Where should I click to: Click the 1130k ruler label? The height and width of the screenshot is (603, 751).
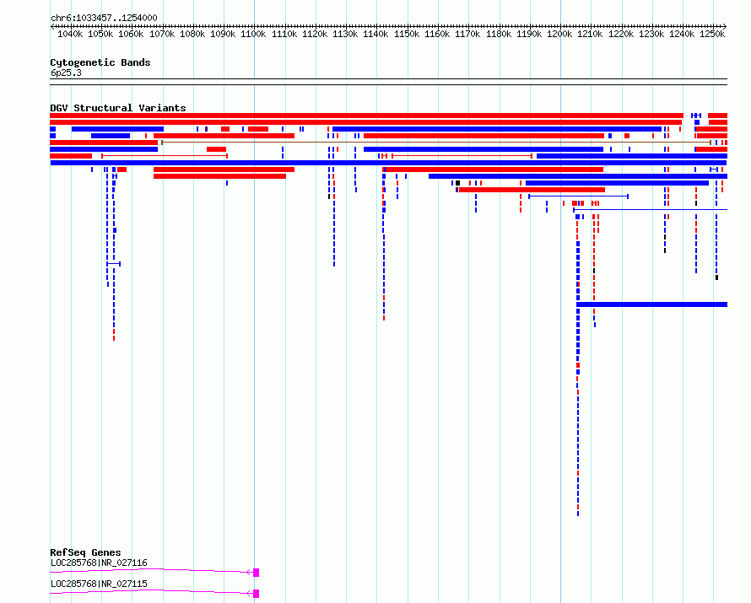click(x=345, y=34)
